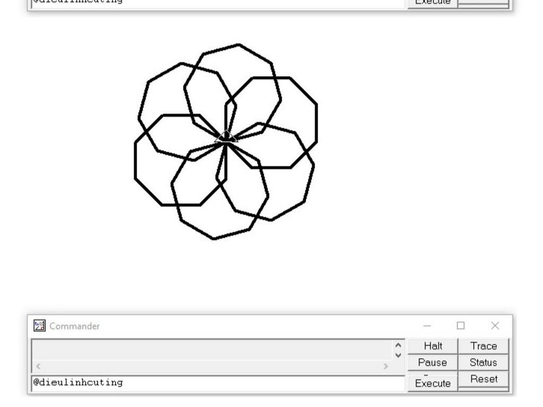Click the Halt button in Commander
Viewport: 543px width, 407px height.
coord(433,345)
